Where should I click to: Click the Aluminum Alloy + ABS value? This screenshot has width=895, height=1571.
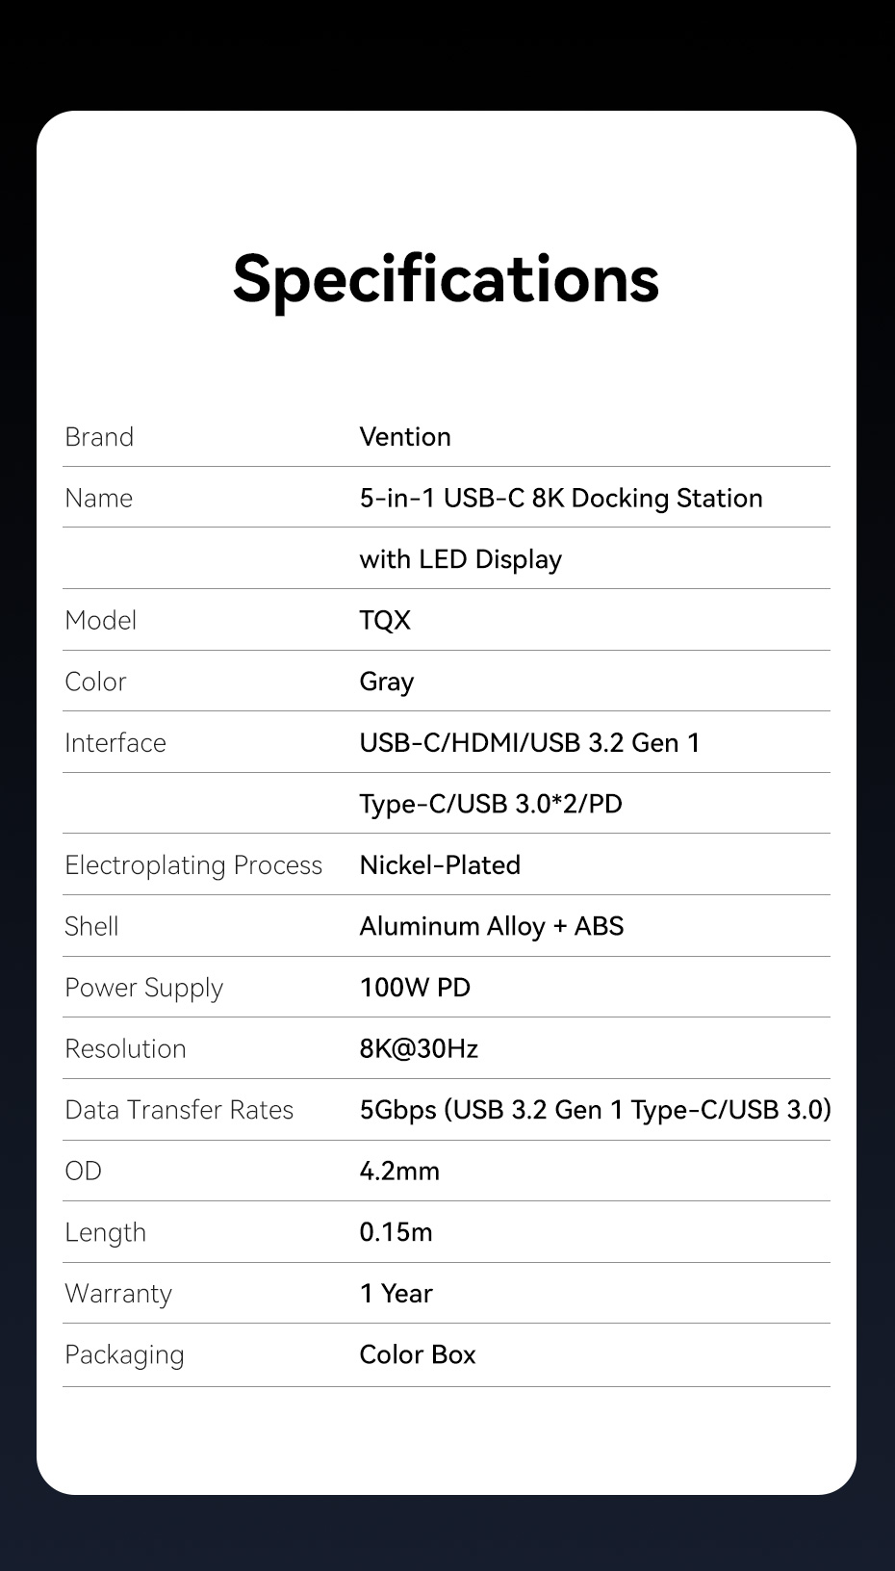coord(491,926)
